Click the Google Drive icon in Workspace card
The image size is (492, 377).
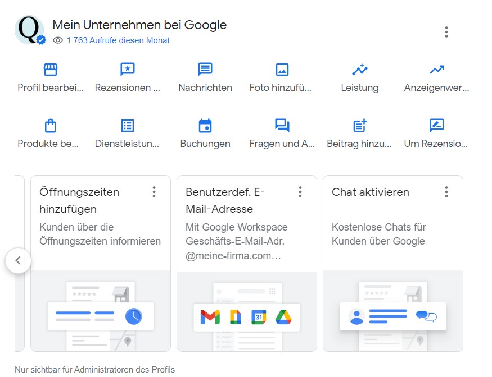283,317
